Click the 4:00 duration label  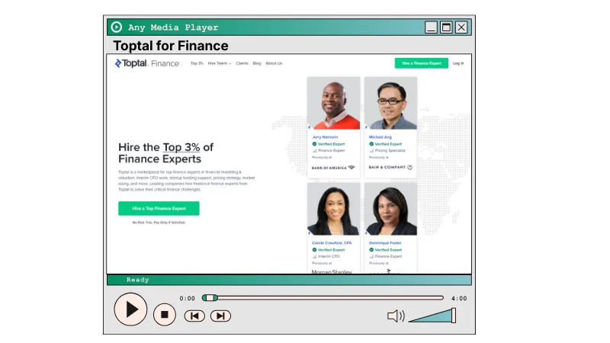pyautogui.click(x=459, y=298)
